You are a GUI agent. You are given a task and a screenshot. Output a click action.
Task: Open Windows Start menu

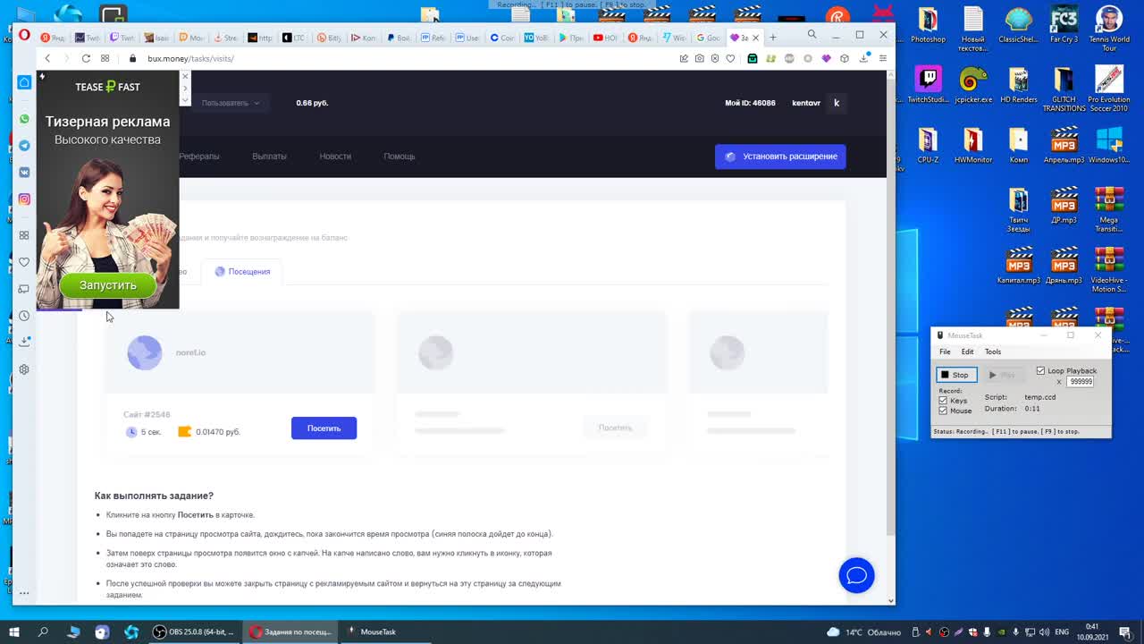pos(14,631)
